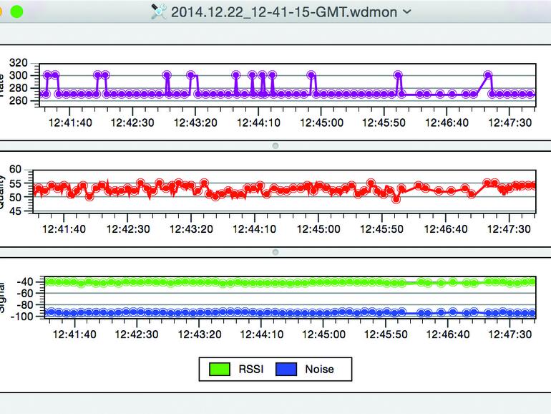Image resolution: width=551 pixels, height=414 pixels.
Task: Click 12:43:20 time label under Rate graph
Action: (195, 122)
